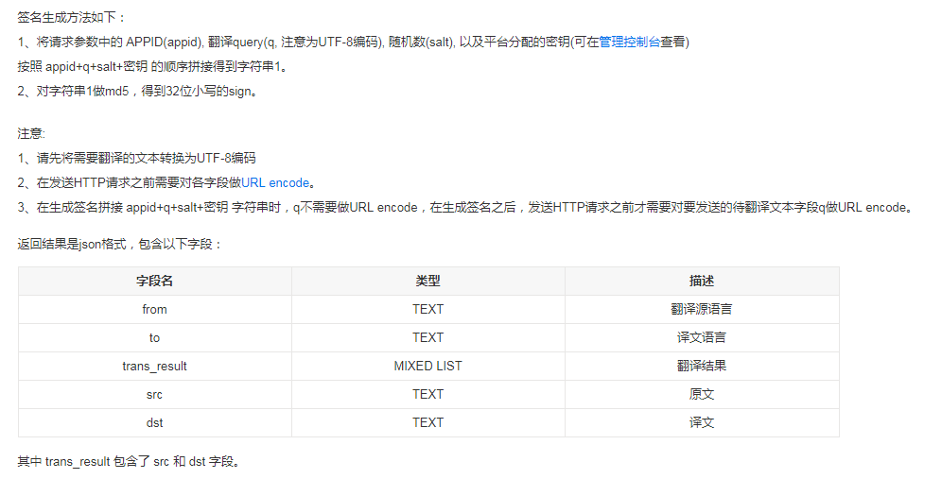Select the 'dst' field name cell
Image resolution: width=942 pixels, height=479 pixels.
click(155, 422)
